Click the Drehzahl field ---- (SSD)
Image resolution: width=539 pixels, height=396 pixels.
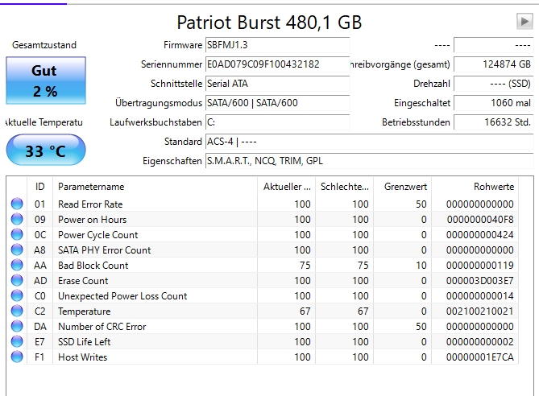pyautogui.click(x=494, y=84)
